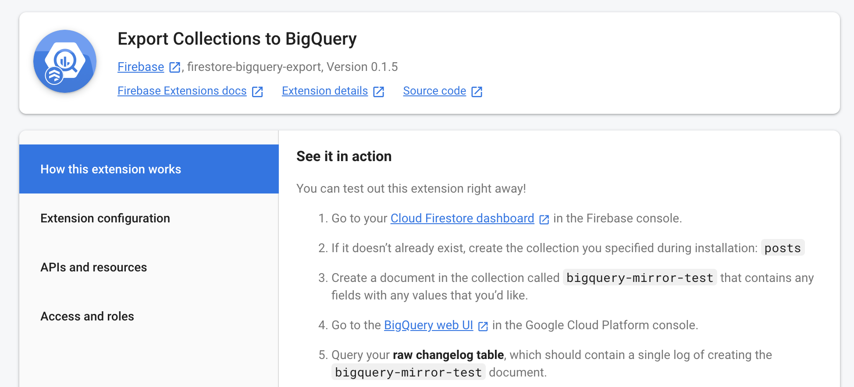Viewport: 854px width, 387px height.
Task: Click the external link icon next to Source code
Action: (x=477, y=91)
